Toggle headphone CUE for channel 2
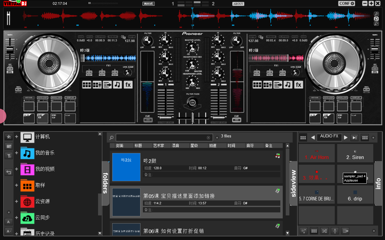Image resolution: width=385 pixels, height=240 pixels. pos(236,120)
